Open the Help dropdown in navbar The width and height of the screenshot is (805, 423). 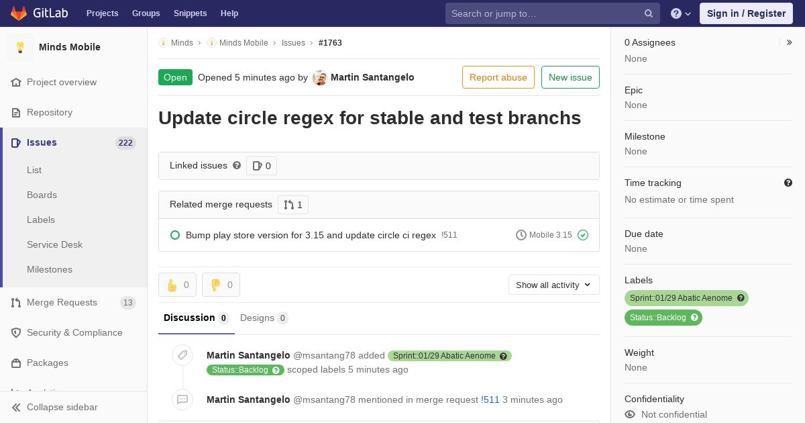681,13
